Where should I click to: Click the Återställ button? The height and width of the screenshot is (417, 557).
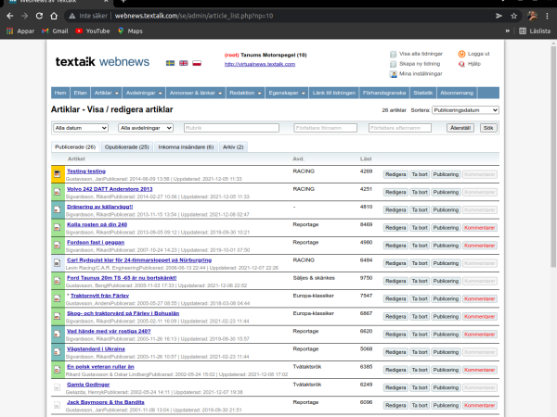coord(460,128)
